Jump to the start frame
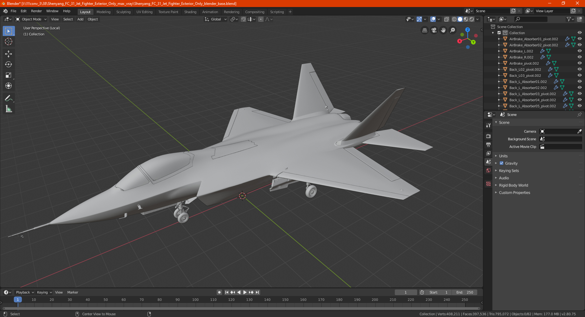Viewport: 585px width, 317px height. pyautogui.click(x=227, y=292)
